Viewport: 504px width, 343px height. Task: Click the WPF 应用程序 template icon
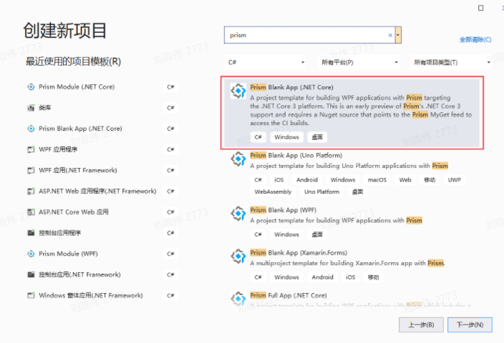[x=31, y=149]
